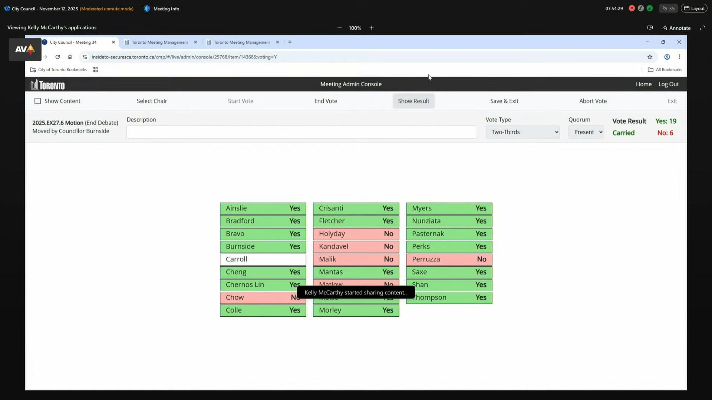Click the grey key icon in the top bar
The image size is (712, 400).
click(641, 8)
